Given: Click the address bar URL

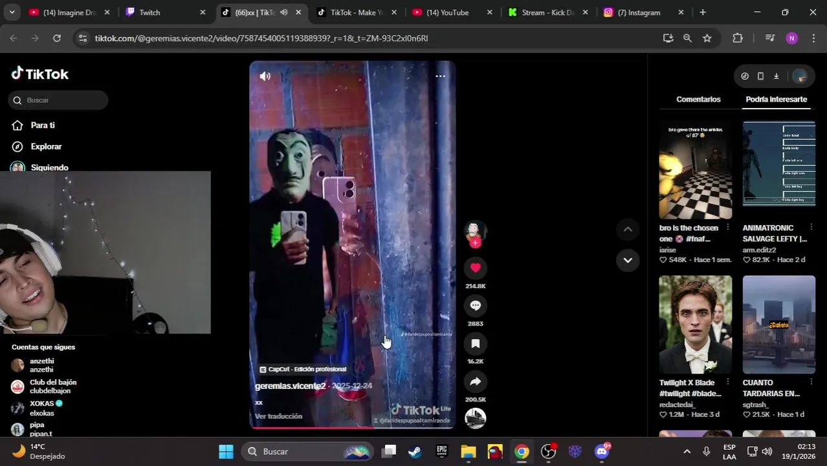Looking at the screenshot, I should point(261,38).
